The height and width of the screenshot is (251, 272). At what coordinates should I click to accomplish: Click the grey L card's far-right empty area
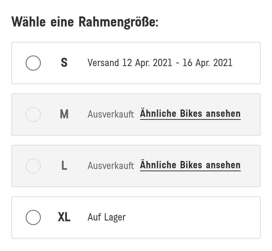[251, 166]
